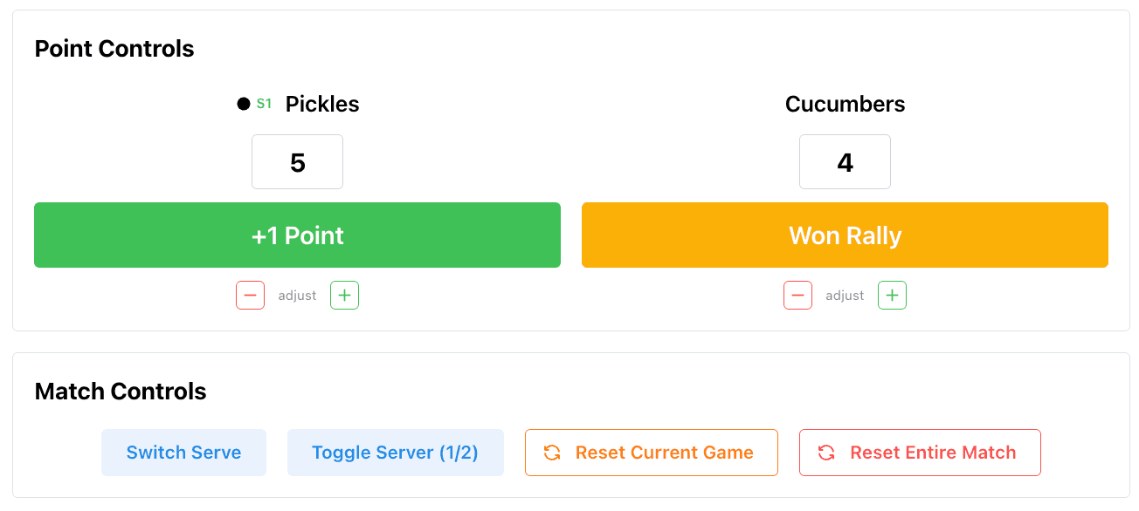The height and width of the screenshot is (511, 1139).
Task: Click the Pickles team name label
Action: 321,103
